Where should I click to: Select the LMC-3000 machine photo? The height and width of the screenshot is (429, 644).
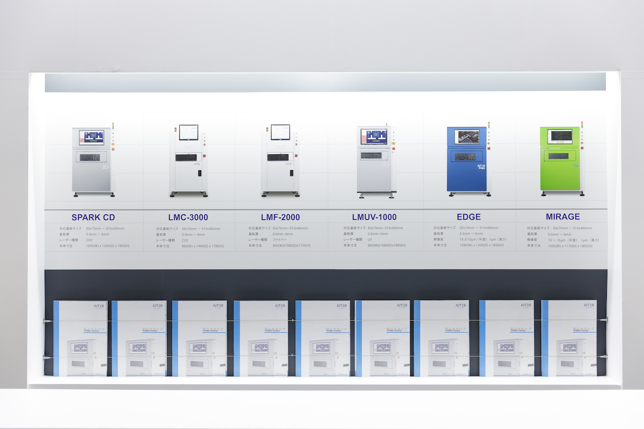pos(188,161)
